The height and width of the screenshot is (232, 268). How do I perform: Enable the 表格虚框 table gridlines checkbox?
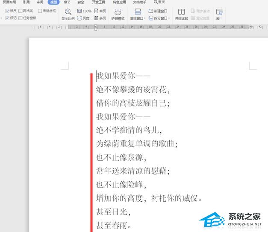40,11
